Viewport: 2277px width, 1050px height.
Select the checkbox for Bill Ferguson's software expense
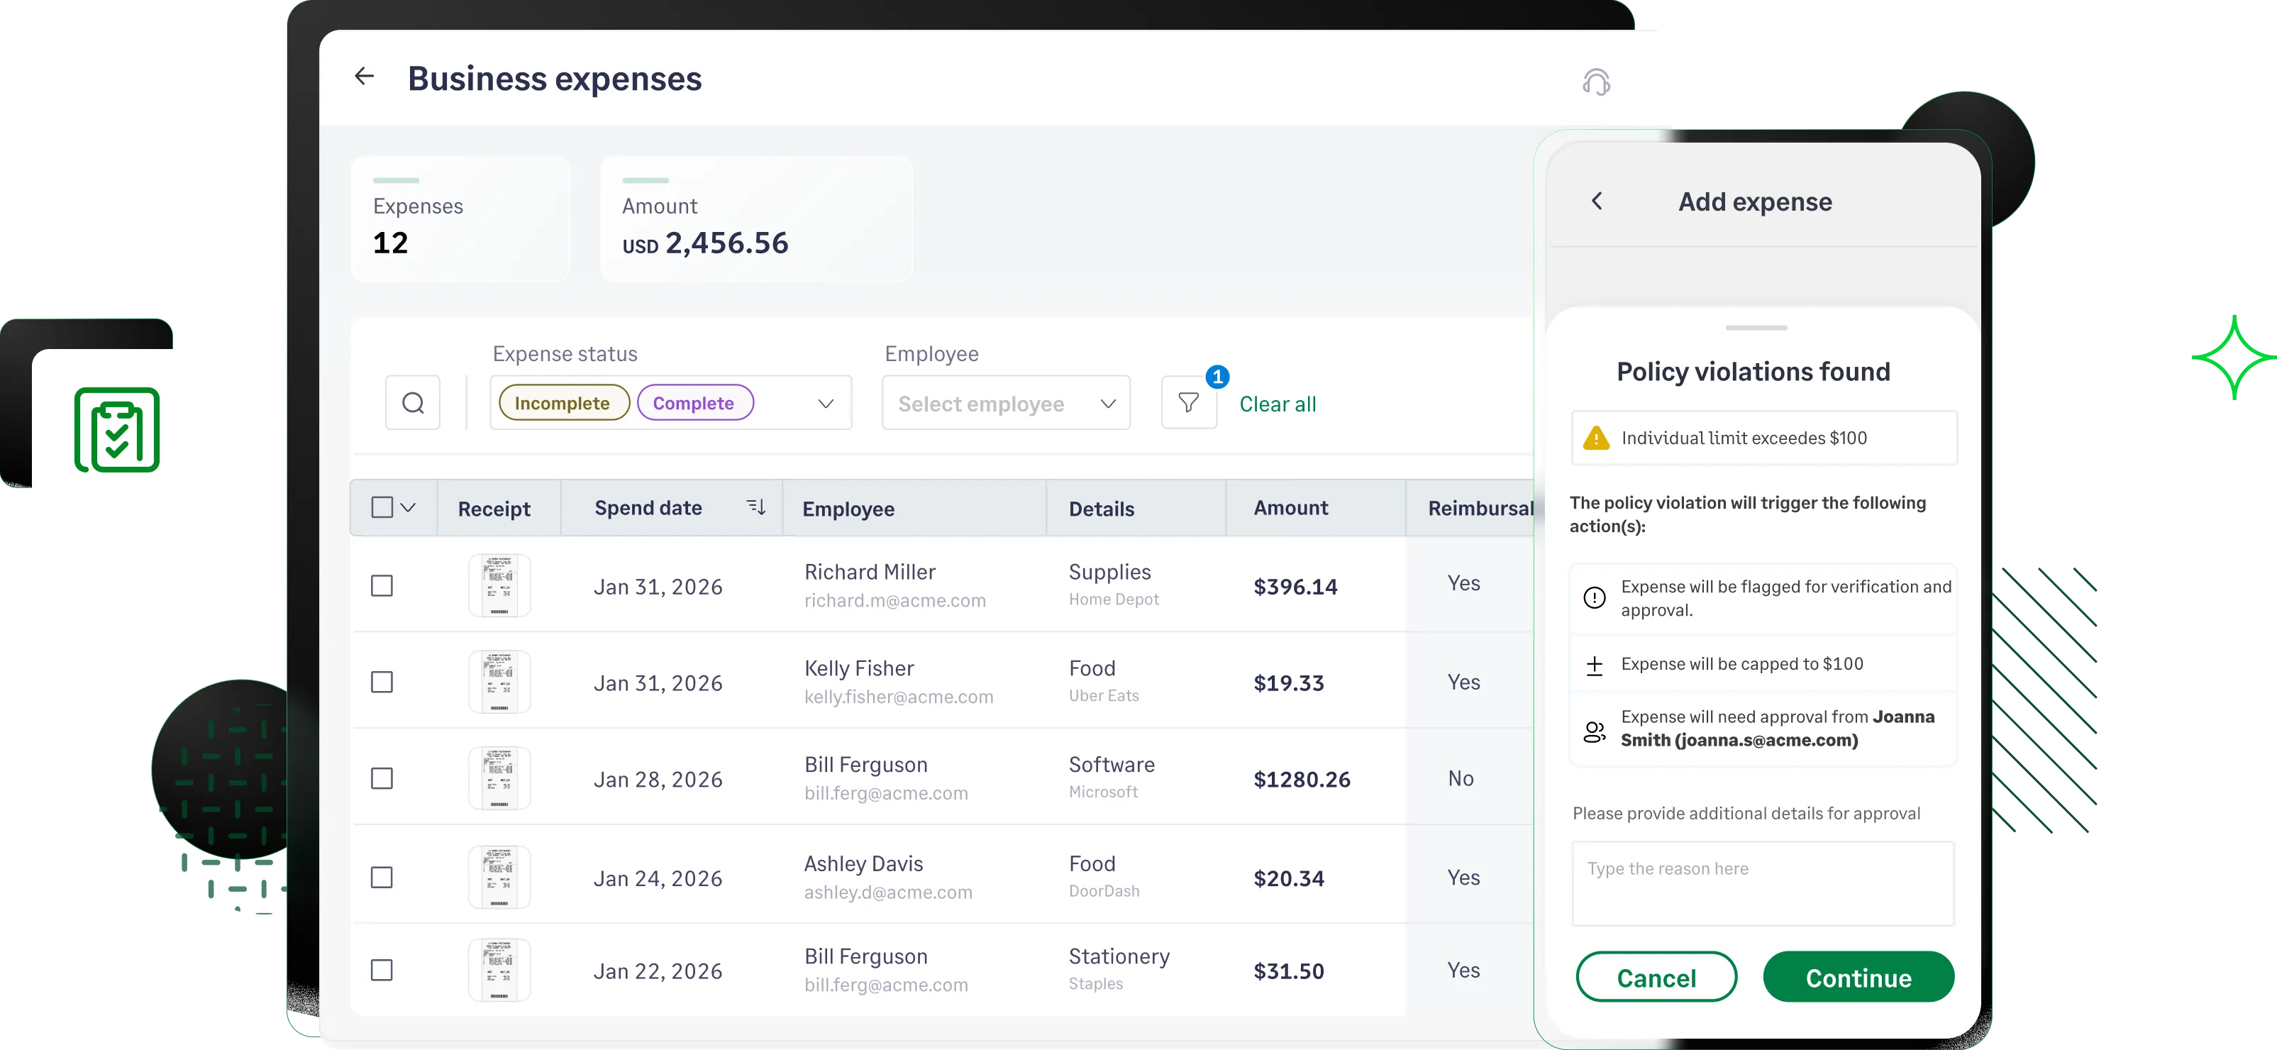click(x=381, y=778)
